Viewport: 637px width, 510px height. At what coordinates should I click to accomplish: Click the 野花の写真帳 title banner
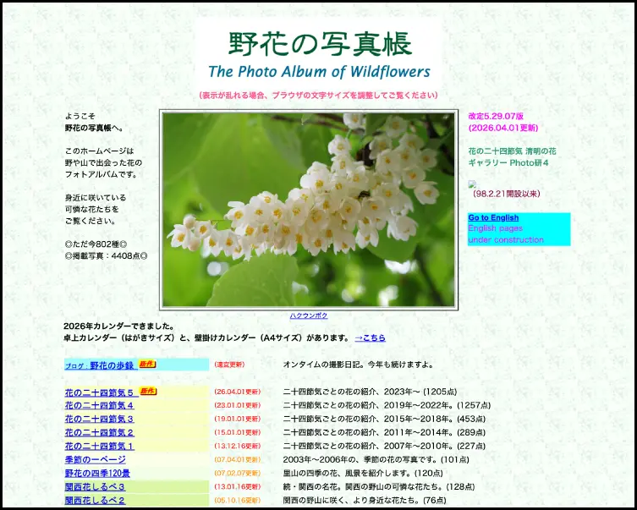319,54
